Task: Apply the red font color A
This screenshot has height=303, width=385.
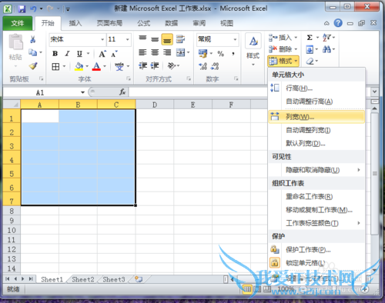Action: coord(96,67)
